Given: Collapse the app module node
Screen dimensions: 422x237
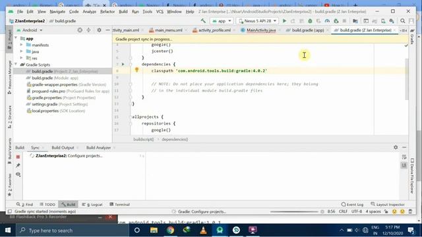Looking at the screenshot, I should tap(16, 38).
